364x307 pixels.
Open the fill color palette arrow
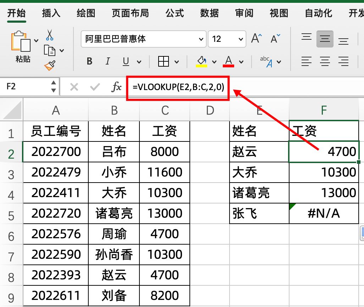[x=214, y=62]
